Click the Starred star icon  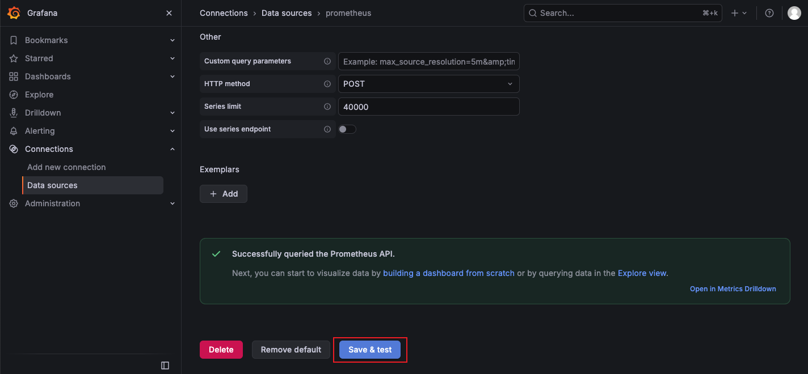pos(14,58)
